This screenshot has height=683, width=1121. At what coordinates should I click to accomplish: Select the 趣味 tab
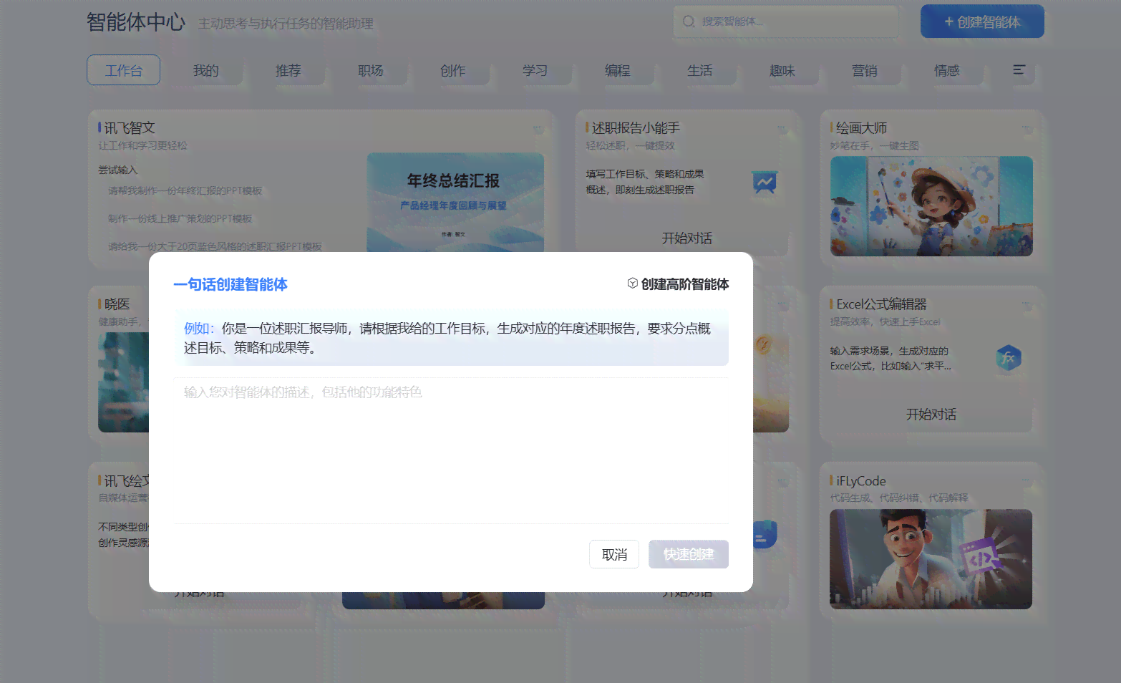(x=782, y=70)
